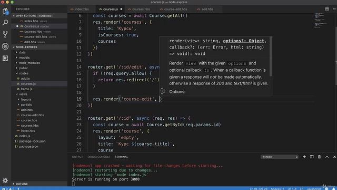
Task: Create a new terminal with plus icon
Action: tap(304, 157)
